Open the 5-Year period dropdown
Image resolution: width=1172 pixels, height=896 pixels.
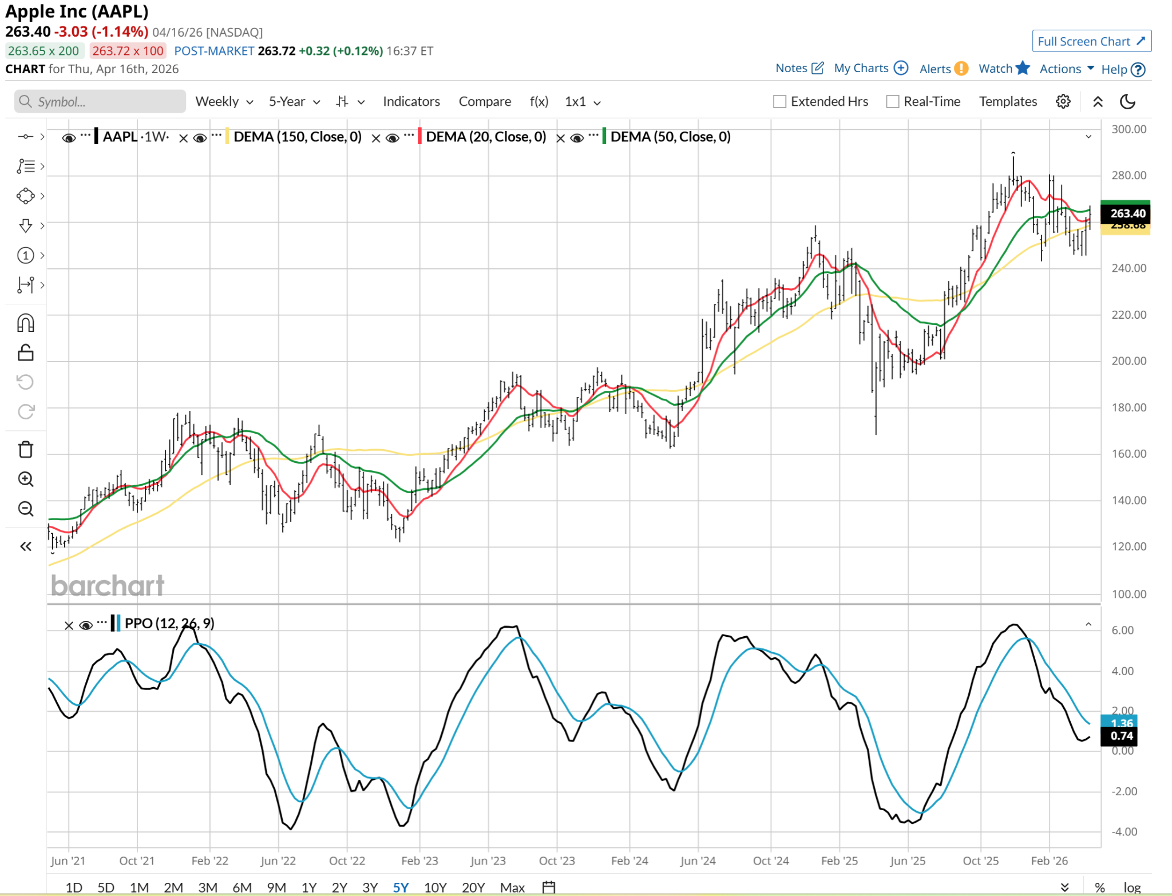click(294, 102)
